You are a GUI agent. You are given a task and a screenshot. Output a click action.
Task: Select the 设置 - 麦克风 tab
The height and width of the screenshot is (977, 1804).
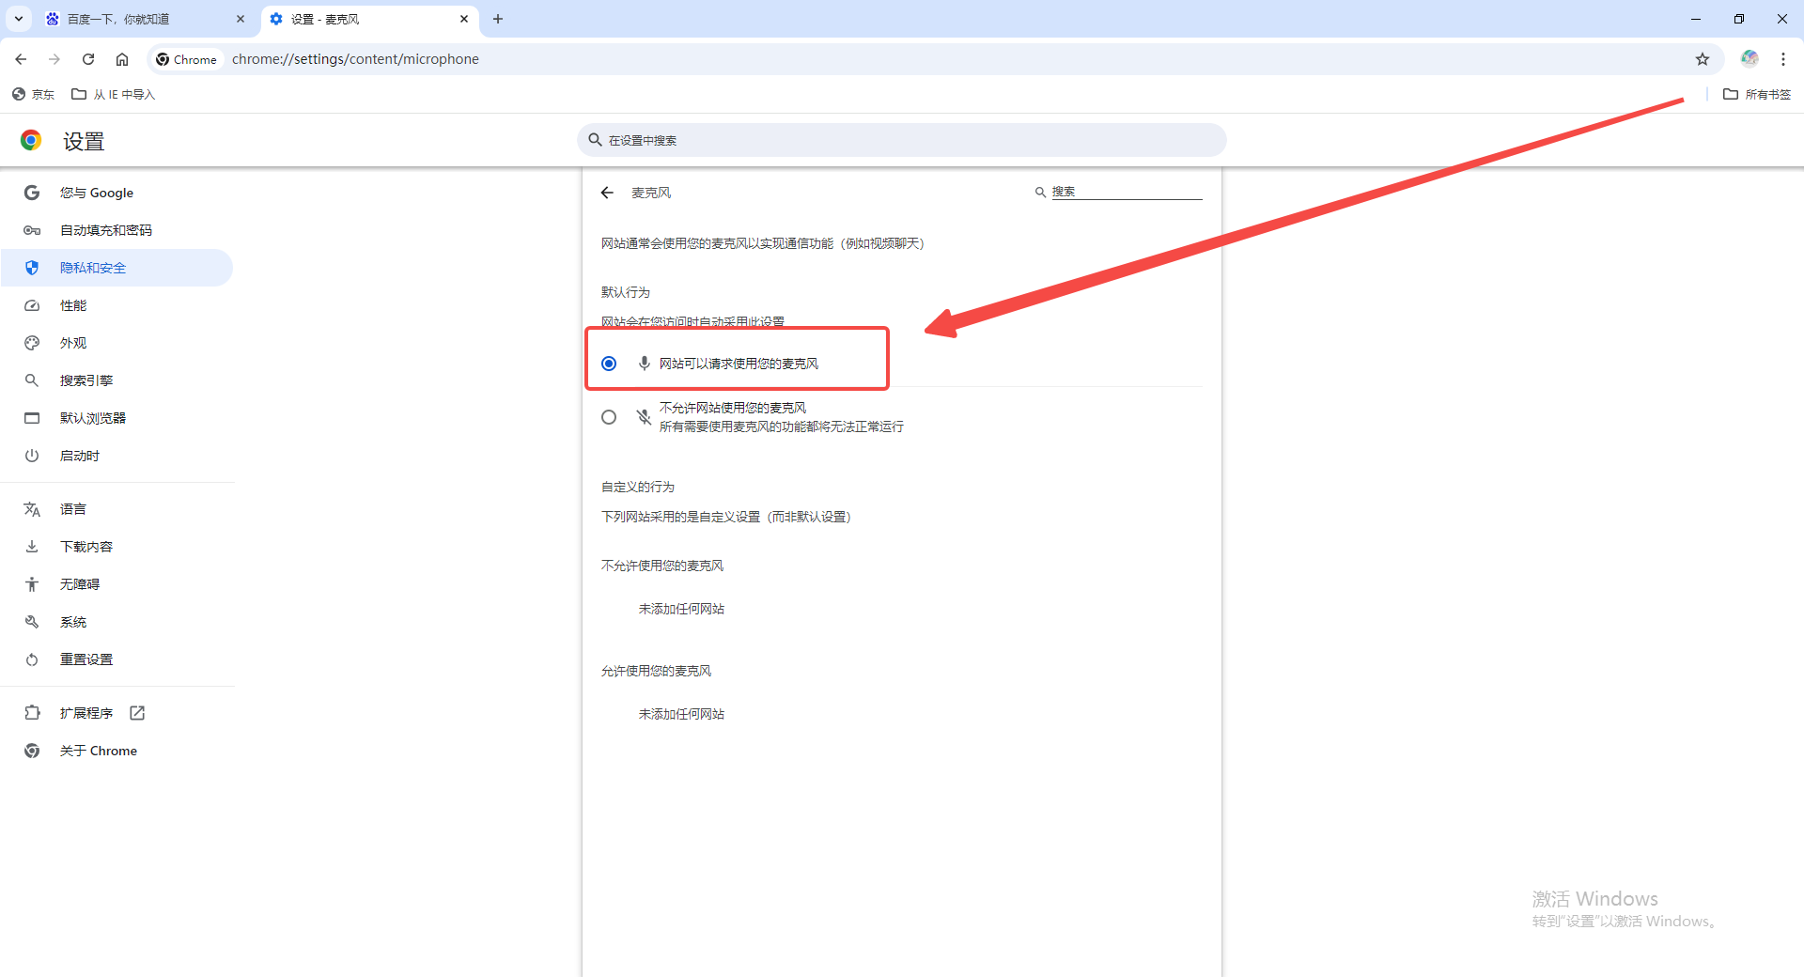coord(369,19)
